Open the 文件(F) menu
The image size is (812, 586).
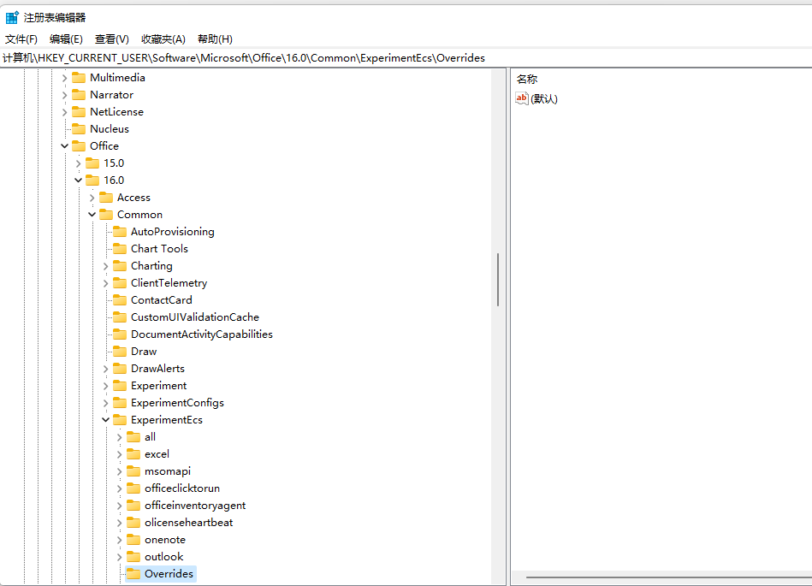21,38
